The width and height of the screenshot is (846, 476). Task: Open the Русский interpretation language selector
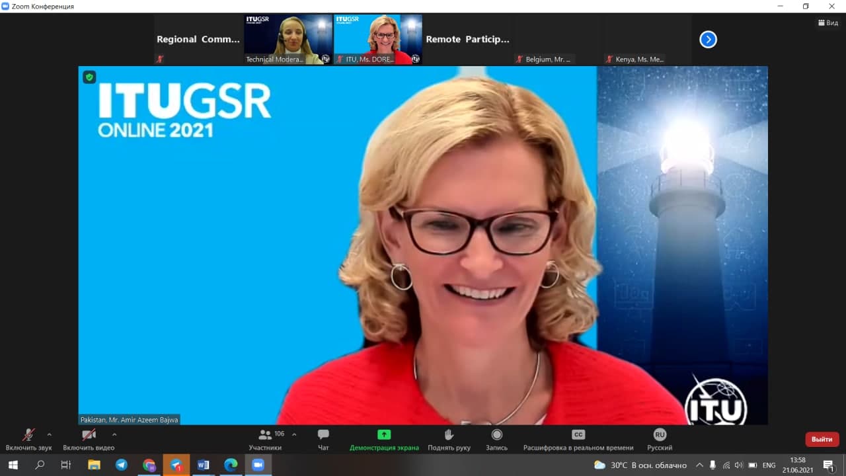coord(660,440)
